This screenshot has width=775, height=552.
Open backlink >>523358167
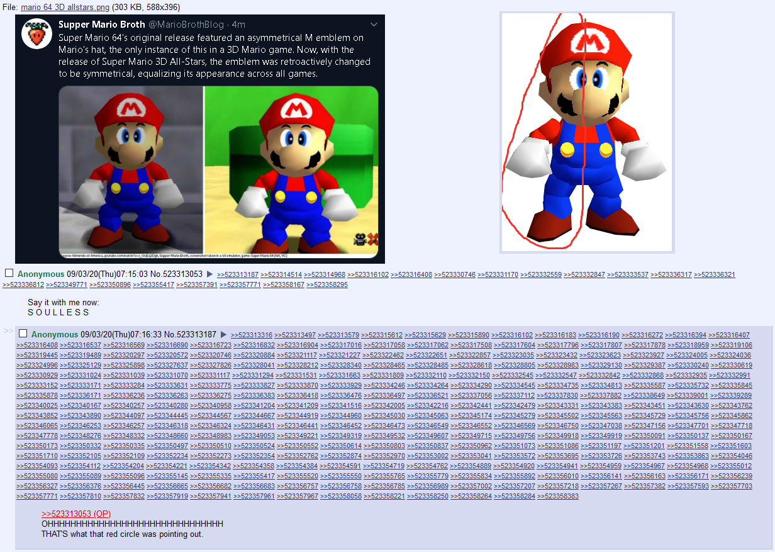point(284,284)
